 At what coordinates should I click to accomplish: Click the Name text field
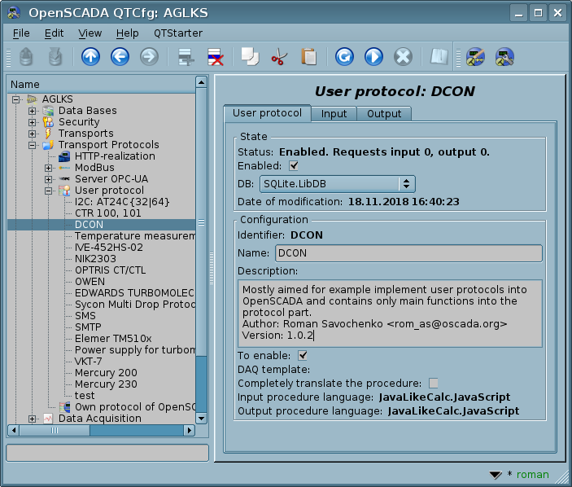coord(408,253)
